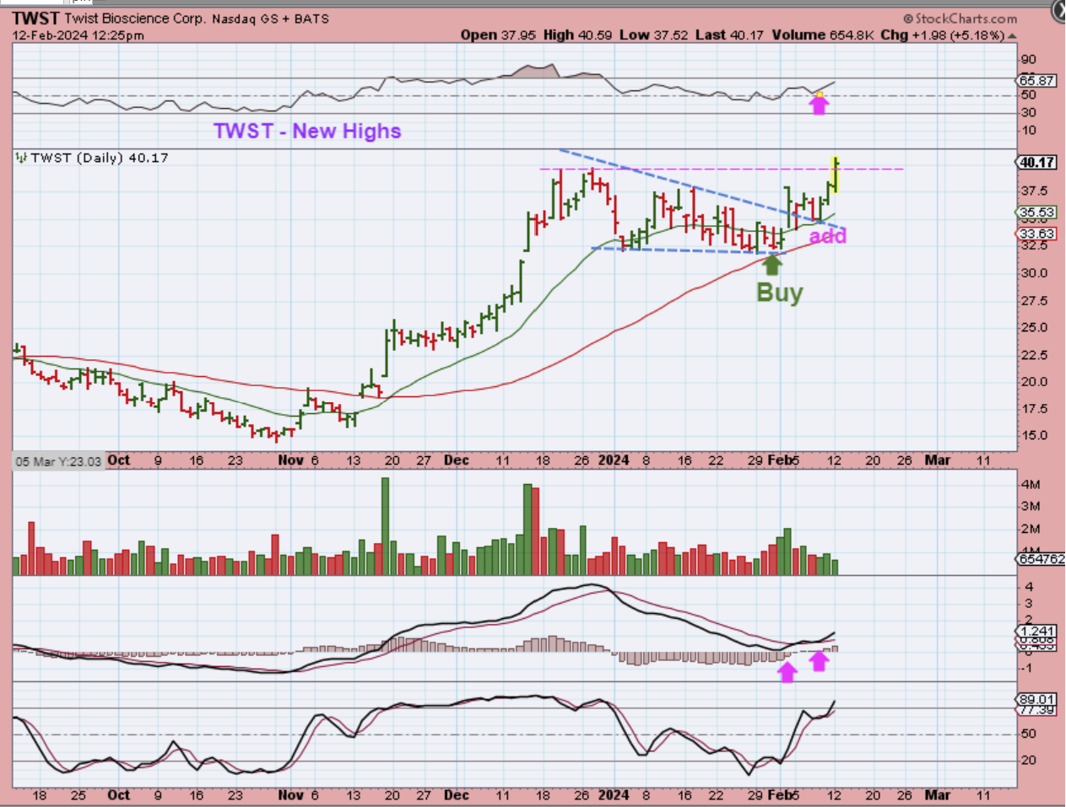Click the green moving average tag 35.53
Viewport: 1066px width, 807px height.
pyautogui.click(x=1036, y=213)
